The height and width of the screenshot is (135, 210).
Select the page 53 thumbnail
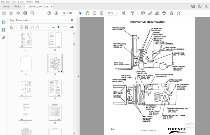25,63
